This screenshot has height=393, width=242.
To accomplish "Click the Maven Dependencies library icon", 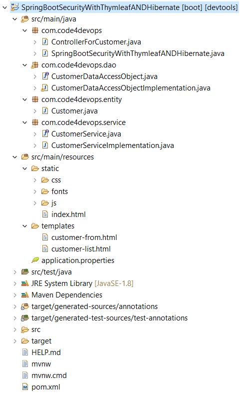I will click(x=25, y=295).
